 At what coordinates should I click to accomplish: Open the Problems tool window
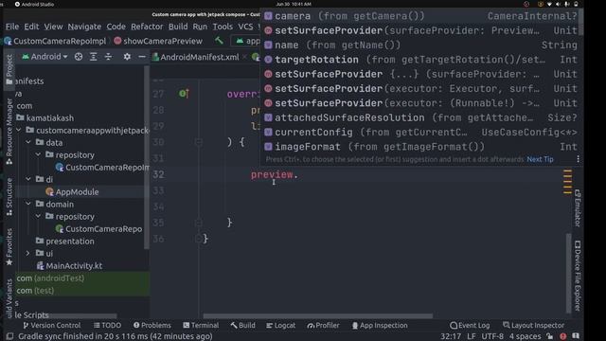tap(151, 326)
